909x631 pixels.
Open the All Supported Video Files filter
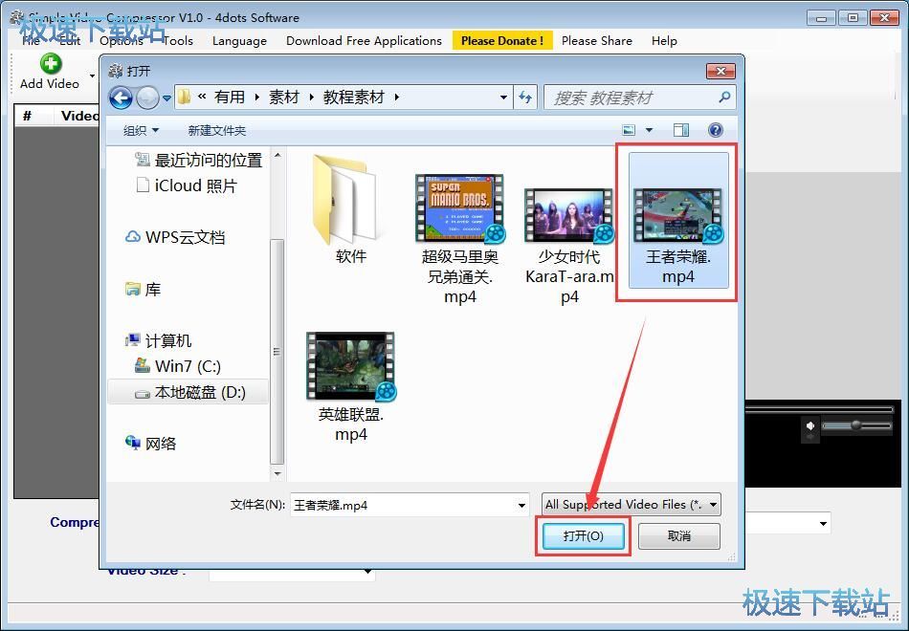point(632,505)
